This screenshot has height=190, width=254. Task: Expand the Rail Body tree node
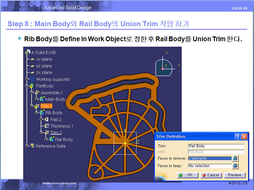(46, 139)
